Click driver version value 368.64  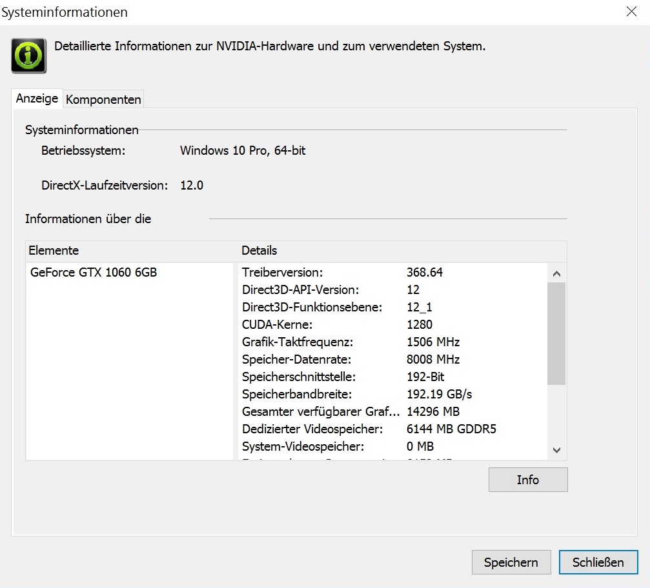click(425, 272)
